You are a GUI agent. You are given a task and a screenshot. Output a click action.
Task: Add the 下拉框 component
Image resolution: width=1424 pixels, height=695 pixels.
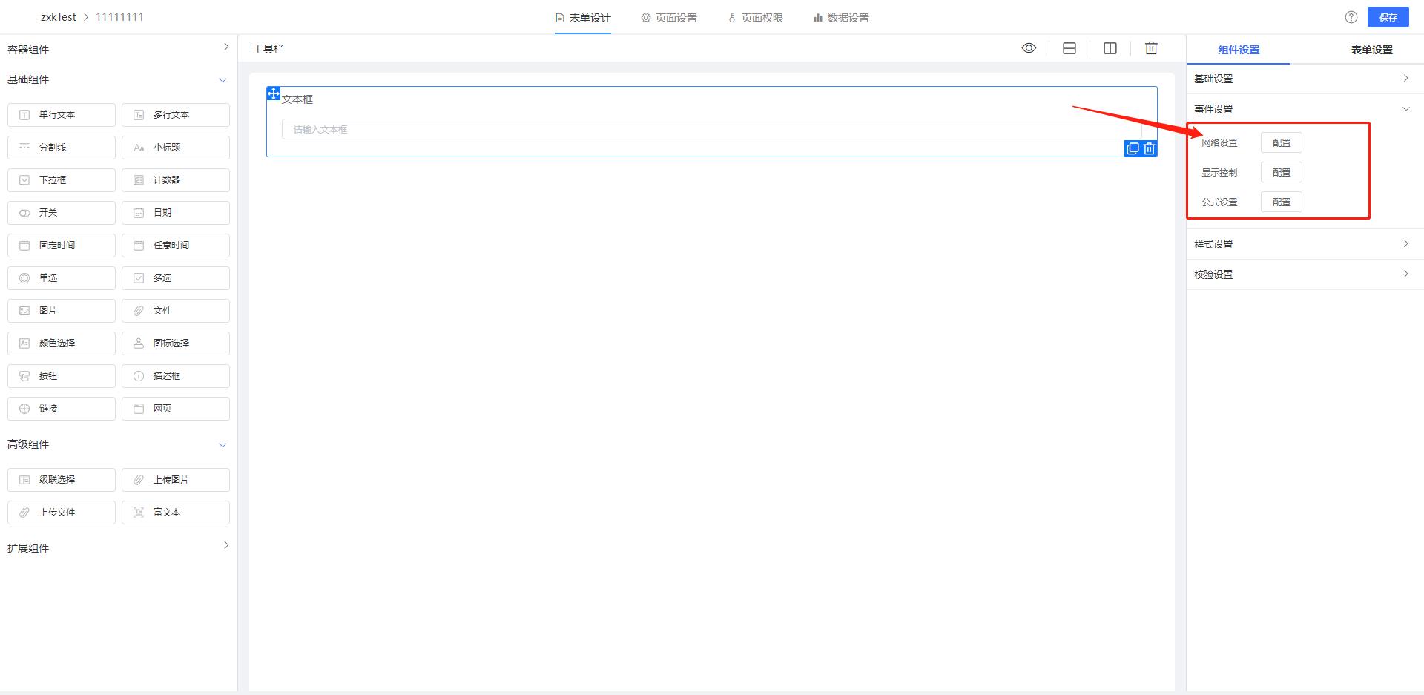(x=62, y=180)
